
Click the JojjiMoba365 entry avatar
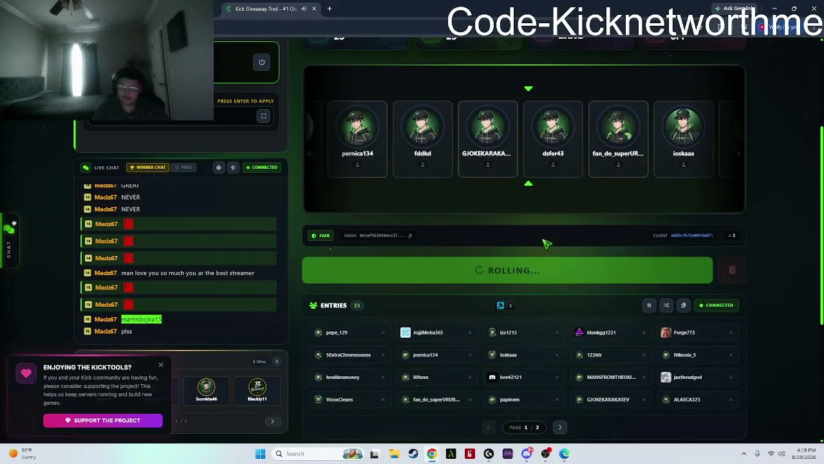click(x=405, y=333)
